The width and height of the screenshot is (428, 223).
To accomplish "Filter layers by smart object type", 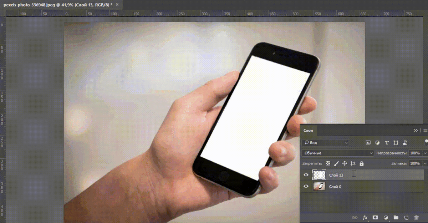I will tap(405, 143).
